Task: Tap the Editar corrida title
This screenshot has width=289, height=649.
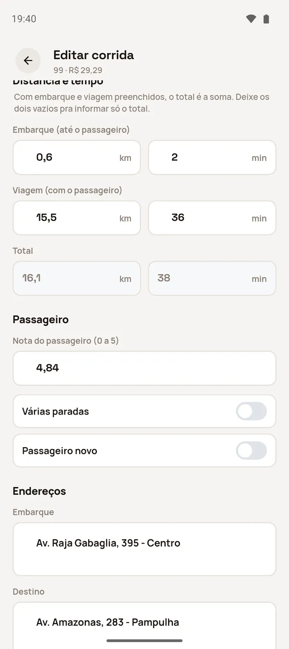Action: pos(93,55)
